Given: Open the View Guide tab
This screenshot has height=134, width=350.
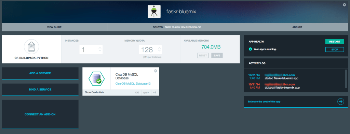Looking at the screenshot, I should click(x=54, y=27).
